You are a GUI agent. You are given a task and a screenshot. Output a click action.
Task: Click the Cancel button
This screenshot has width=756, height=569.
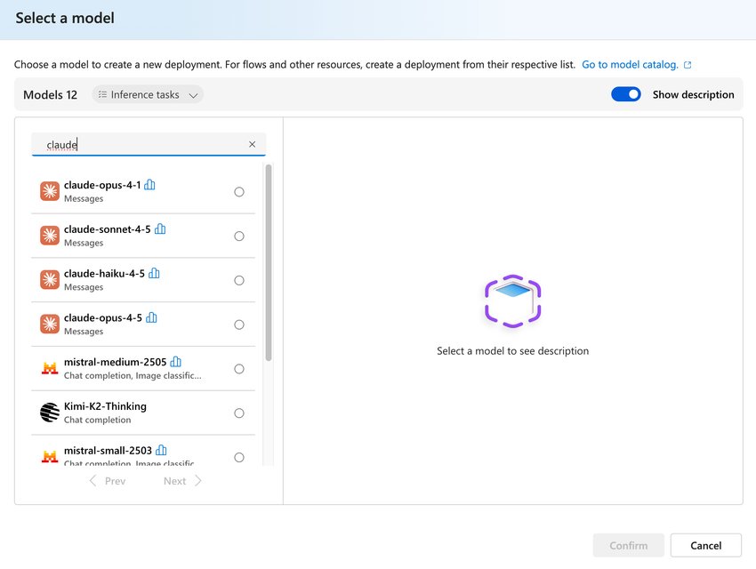[705, 545]
